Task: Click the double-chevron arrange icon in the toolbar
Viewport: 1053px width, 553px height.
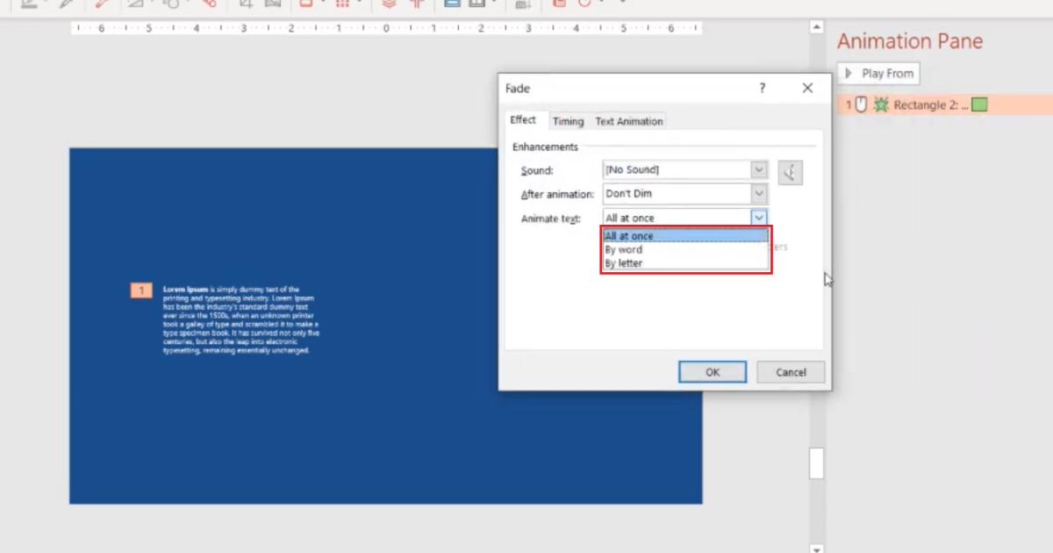Action: (388, 4)
